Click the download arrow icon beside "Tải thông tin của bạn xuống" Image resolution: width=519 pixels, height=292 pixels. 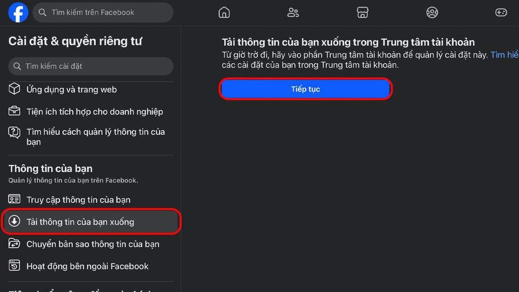click(x=15, y=222)
